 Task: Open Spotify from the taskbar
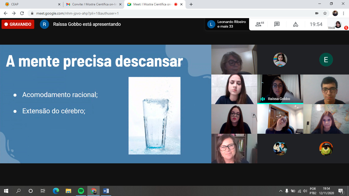point(81,191)
